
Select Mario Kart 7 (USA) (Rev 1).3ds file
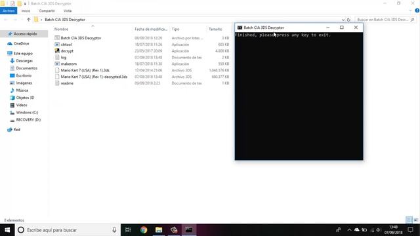[85, 70]
